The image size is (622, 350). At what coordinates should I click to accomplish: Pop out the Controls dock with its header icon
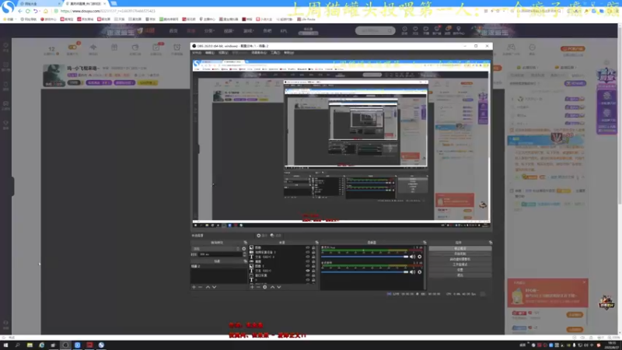click(491, 242)
